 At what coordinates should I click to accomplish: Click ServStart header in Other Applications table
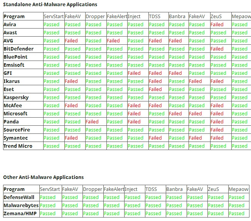[x=50, y=189]
